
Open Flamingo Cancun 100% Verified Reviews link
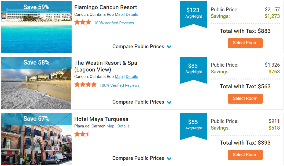tap(114, 23)
